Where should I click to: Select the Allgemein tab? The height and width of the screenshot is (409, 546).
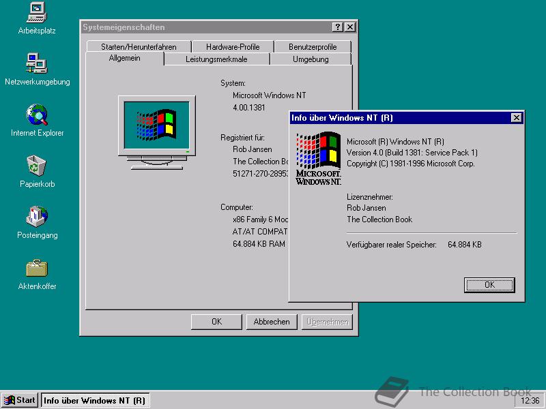[124, 58]
